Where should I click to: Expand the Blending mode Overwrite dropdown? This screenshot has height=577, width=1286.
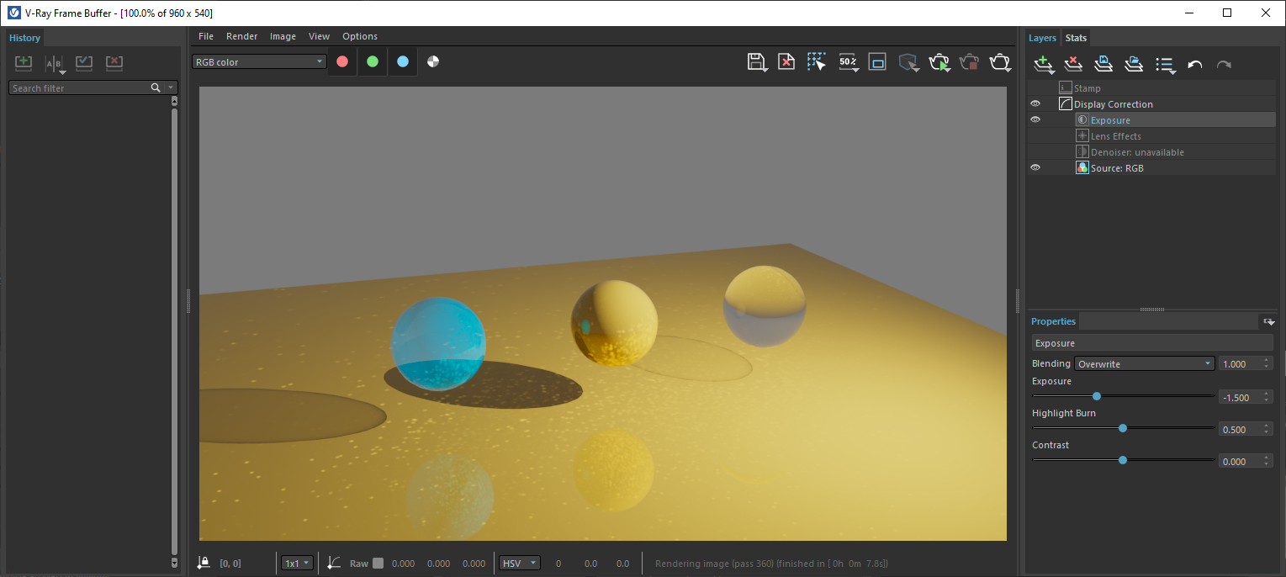click(1145, 364)
